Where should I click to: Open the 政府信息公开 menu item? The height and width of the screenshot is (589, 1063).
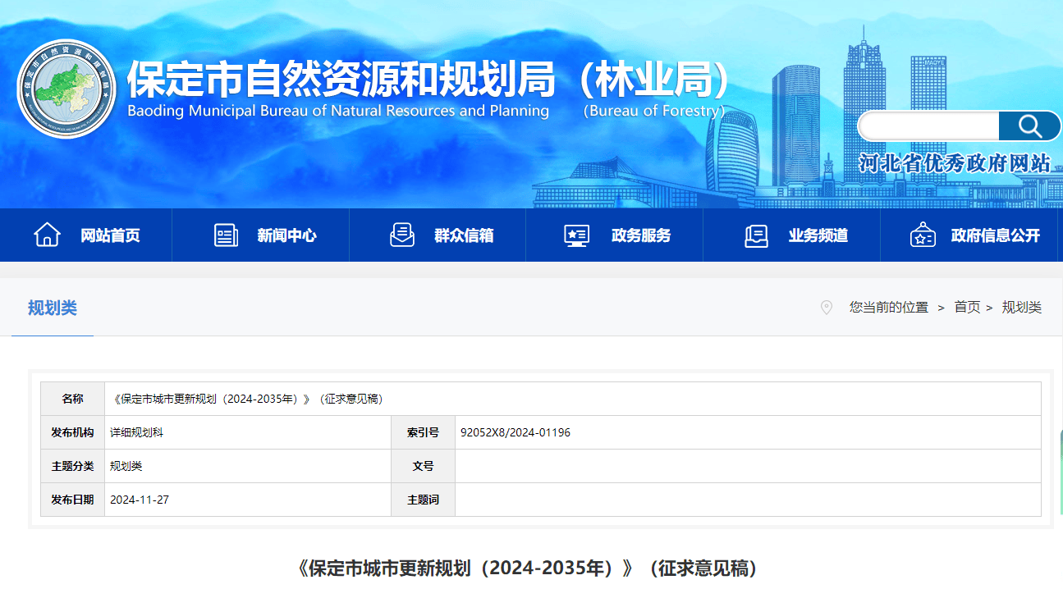tap(995, 235)
